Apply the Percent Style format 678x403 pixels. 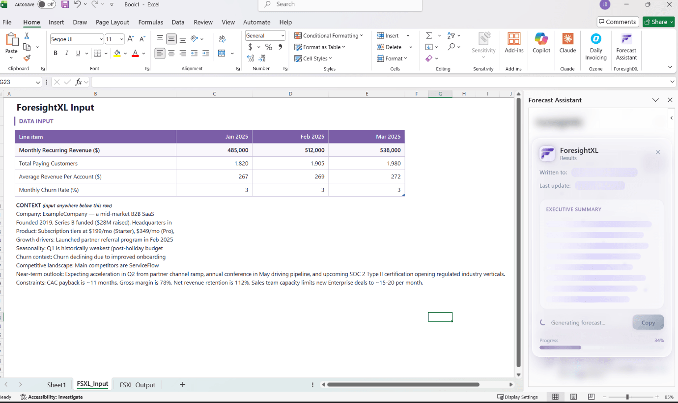[268, 47]
